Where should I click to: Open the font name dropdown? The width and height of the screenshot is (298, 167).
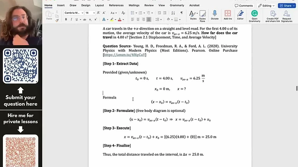(x=82, y=13)
